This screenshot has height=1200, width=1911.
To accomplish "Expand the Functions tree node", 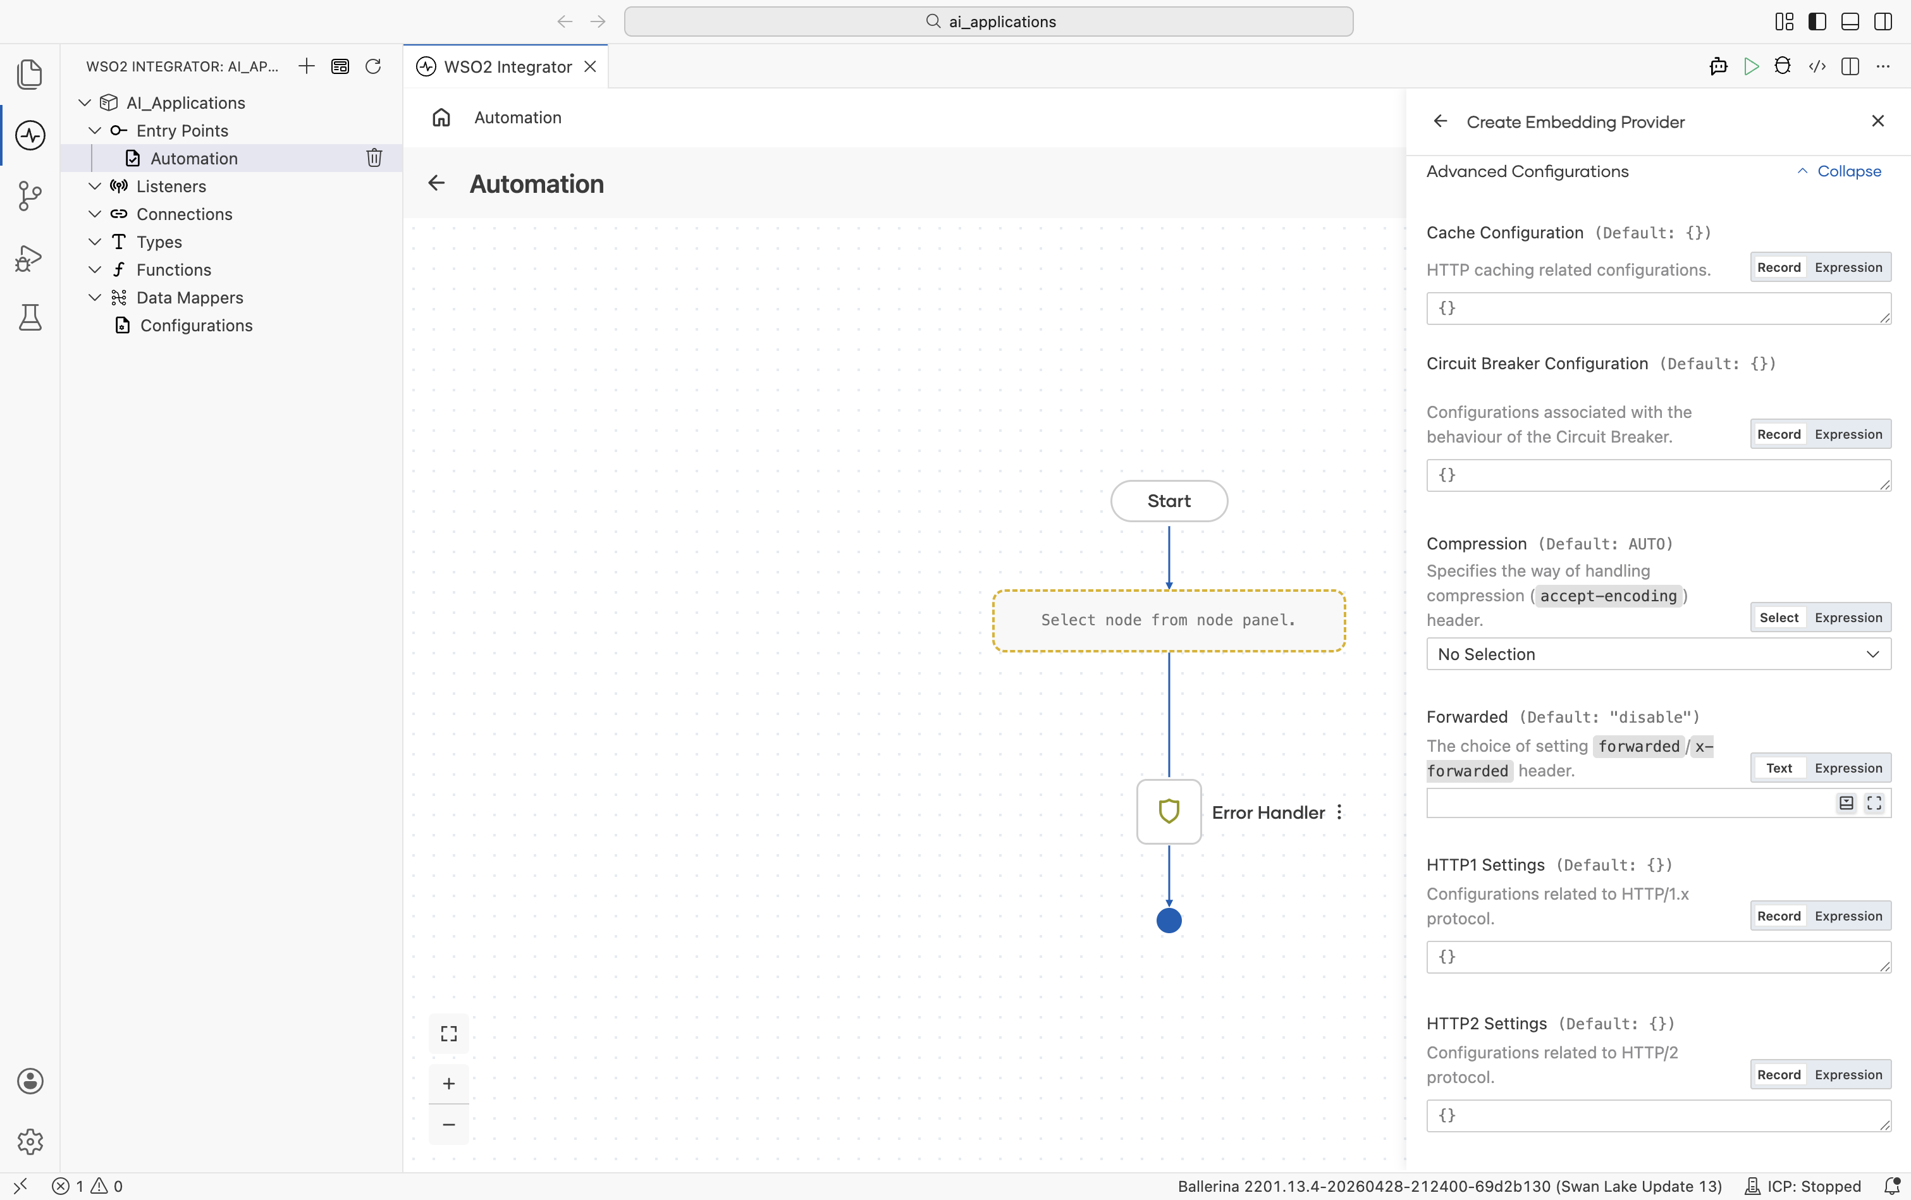I will tap(94, 269).
